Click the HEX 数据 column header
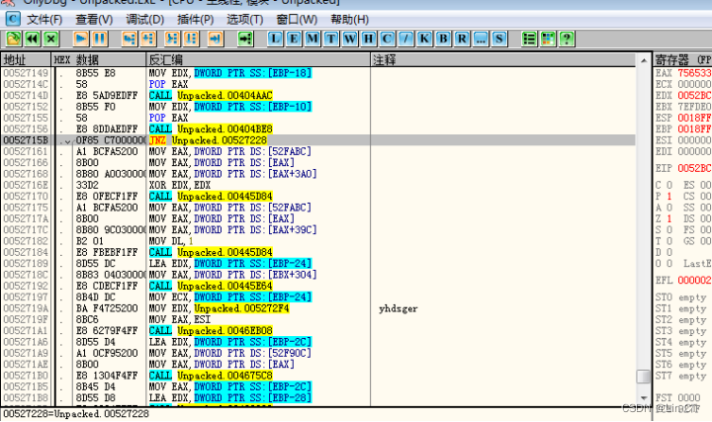Image resolution: width=712 pixels, height=422 pixels. 99,60
